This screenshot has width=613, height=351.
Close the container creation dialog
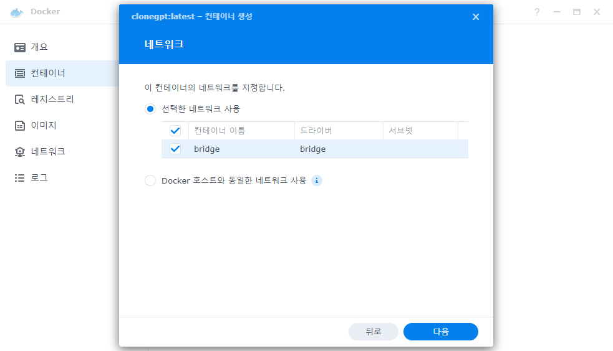(x=476, y=17)
